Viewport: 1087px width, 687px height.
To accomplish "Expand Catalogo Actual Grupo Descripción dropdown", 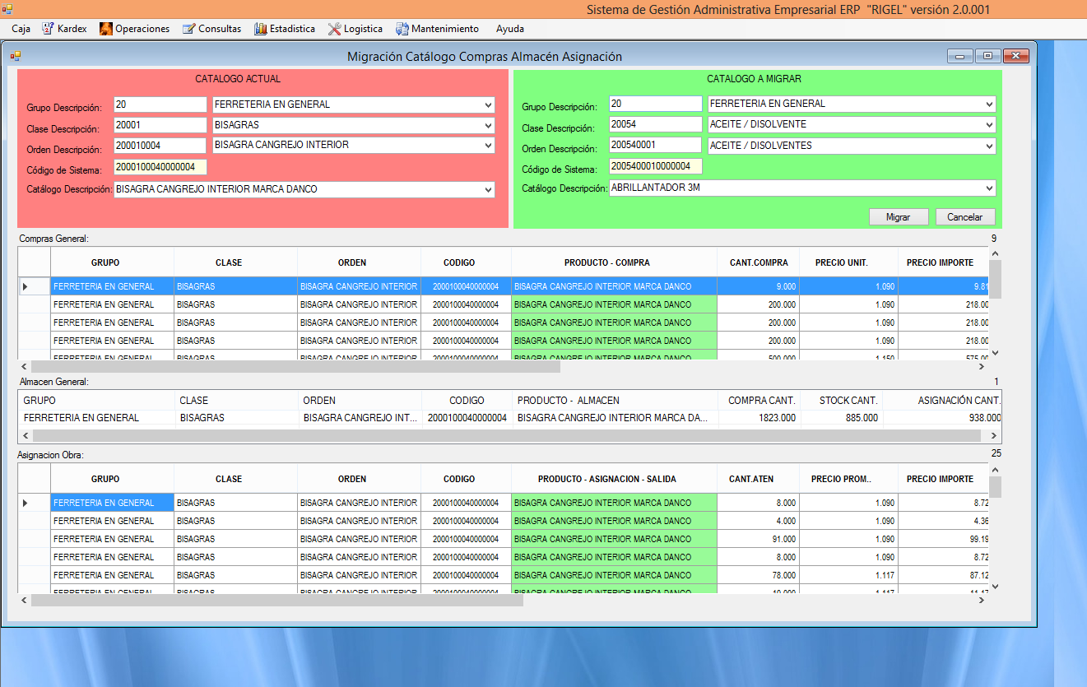I will (x=488, y=104).
